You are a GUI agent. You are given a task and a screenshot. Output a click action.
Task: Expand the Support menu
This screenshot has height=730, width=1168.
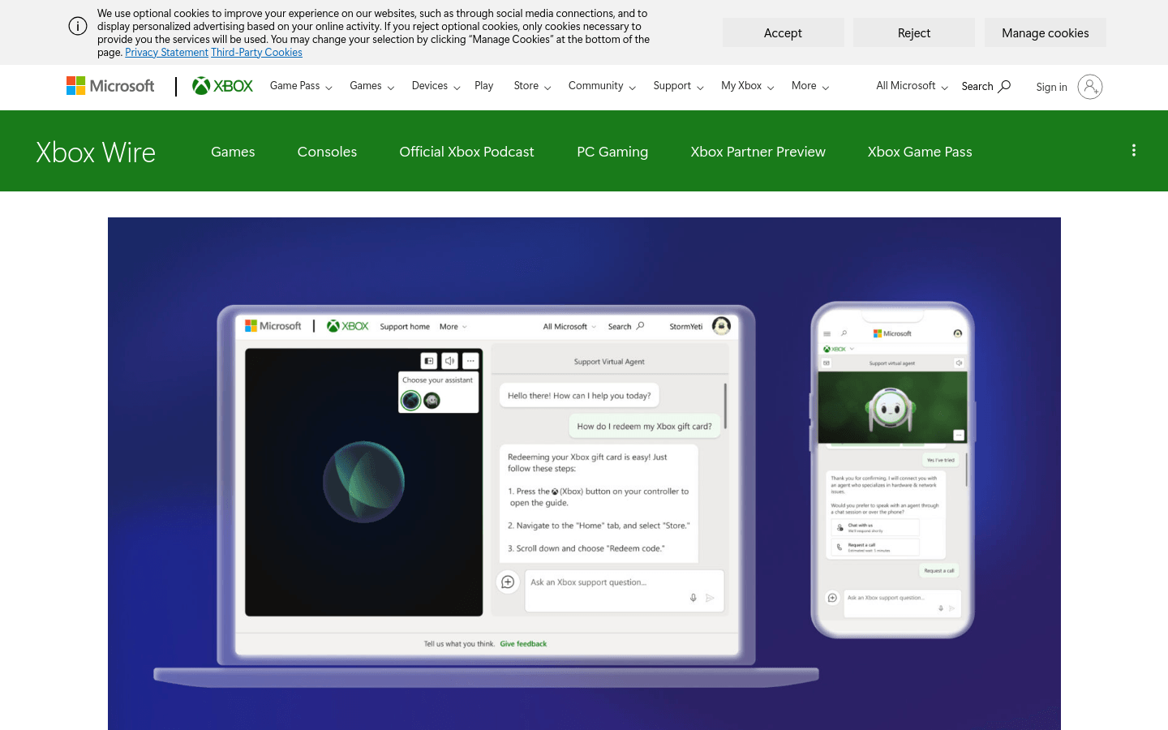(x=678, y=86)
